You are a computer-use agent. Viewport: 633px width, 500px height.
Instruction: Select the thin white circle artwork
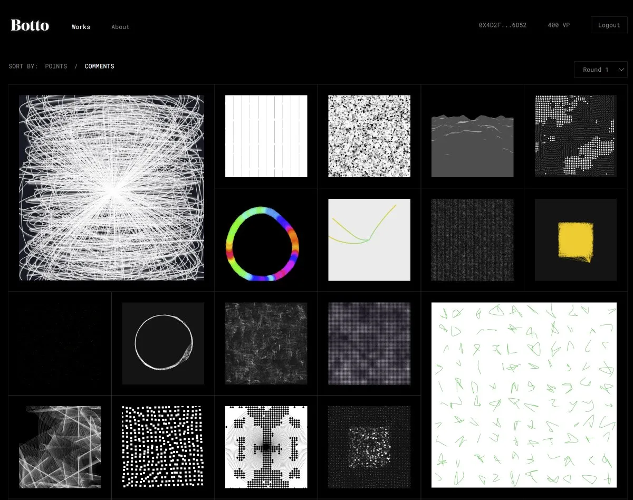[163, 343]
